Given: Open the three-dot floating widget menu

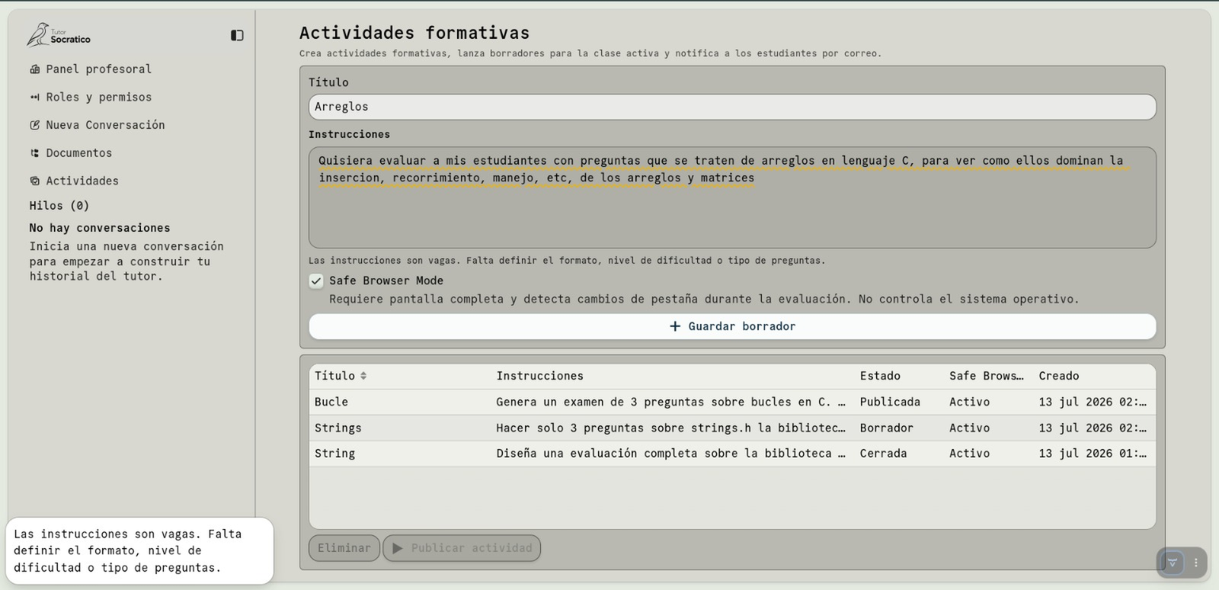Looking at the screenshot, I should (1196, 563).
